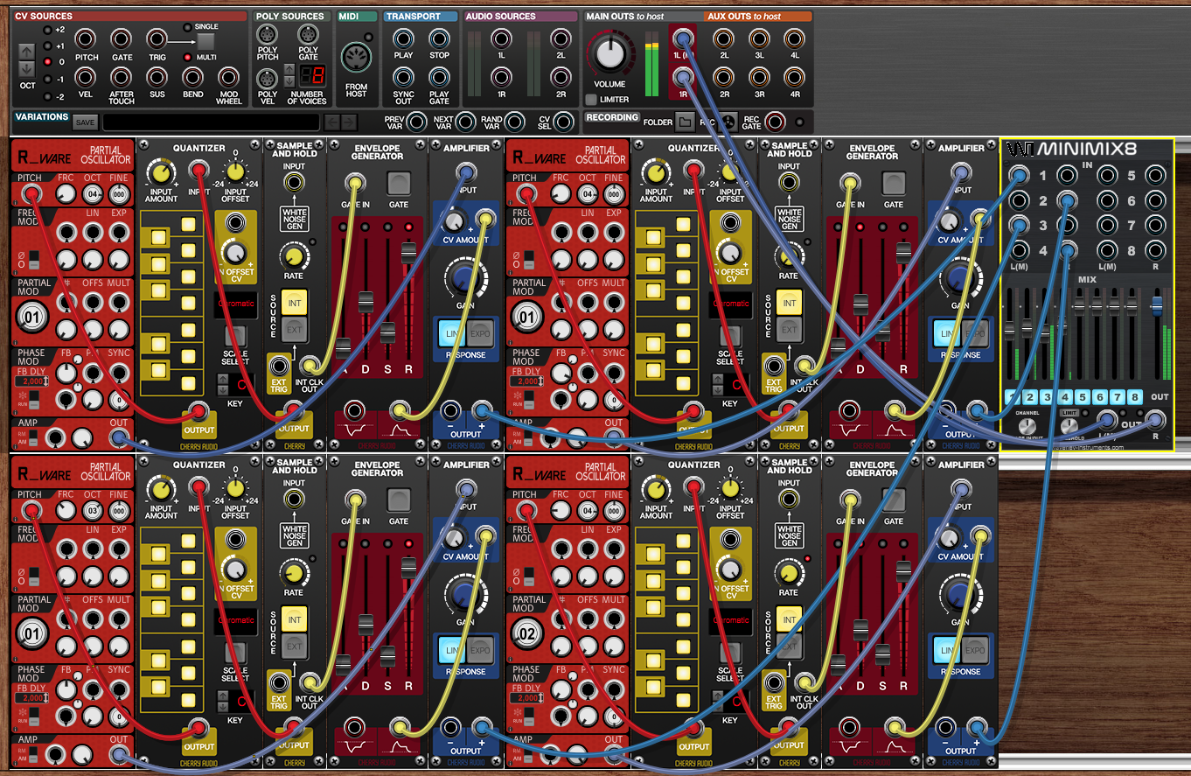Click OCT up arrow in CV Sources
Screen dimensions: 1191x776
(x=26, y=51)
